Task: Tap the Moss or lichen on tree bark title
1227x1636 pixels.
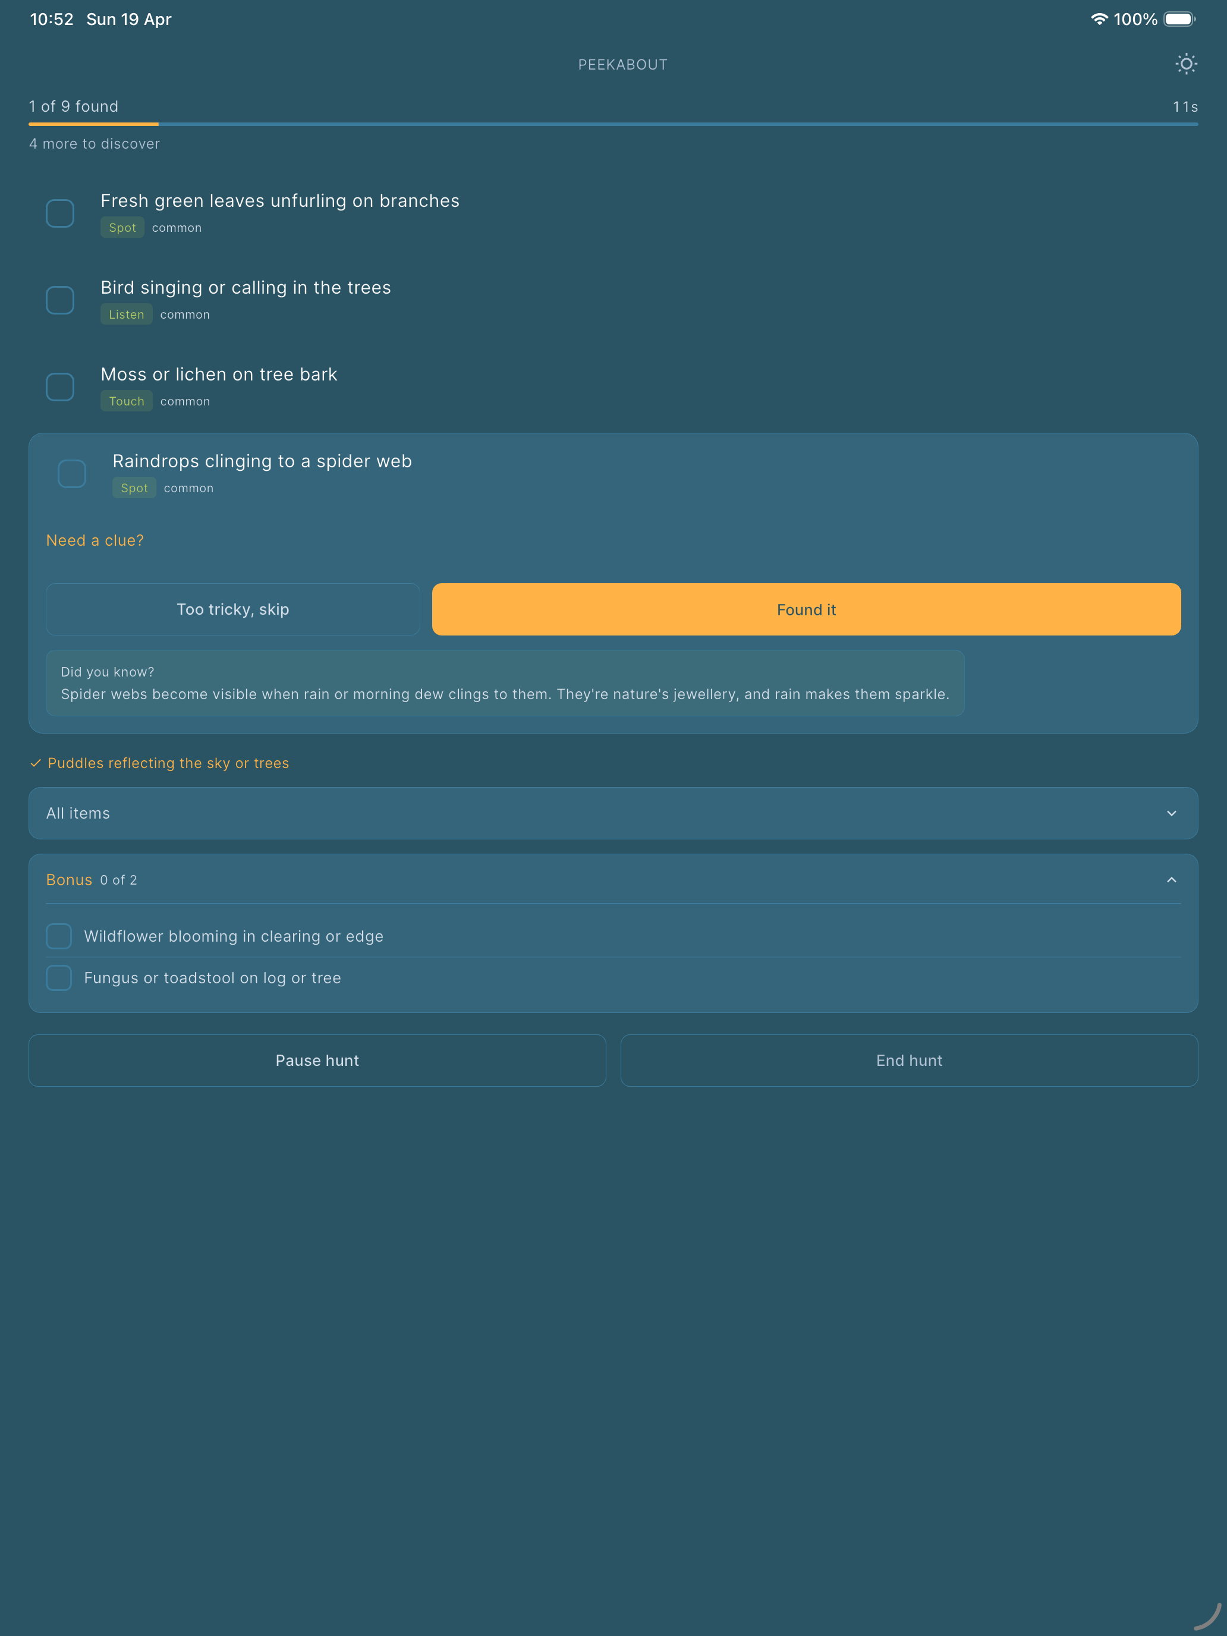Action: (219, 375)
